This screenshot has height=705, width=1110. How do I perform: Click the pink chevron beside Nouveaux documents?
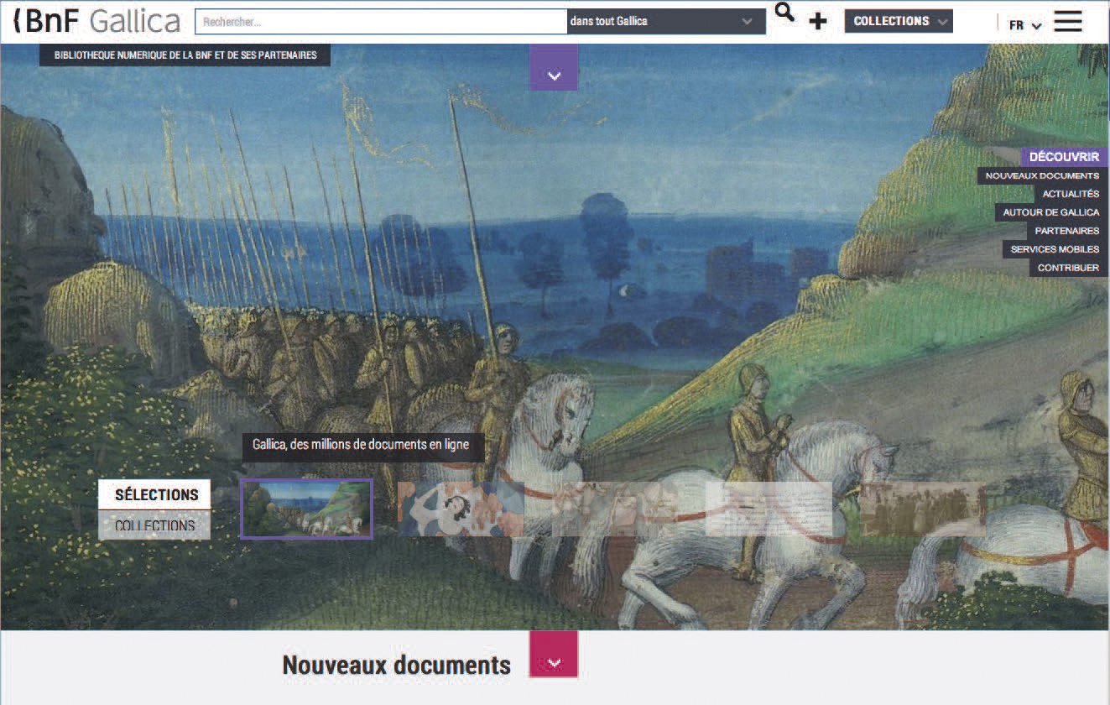554,655
